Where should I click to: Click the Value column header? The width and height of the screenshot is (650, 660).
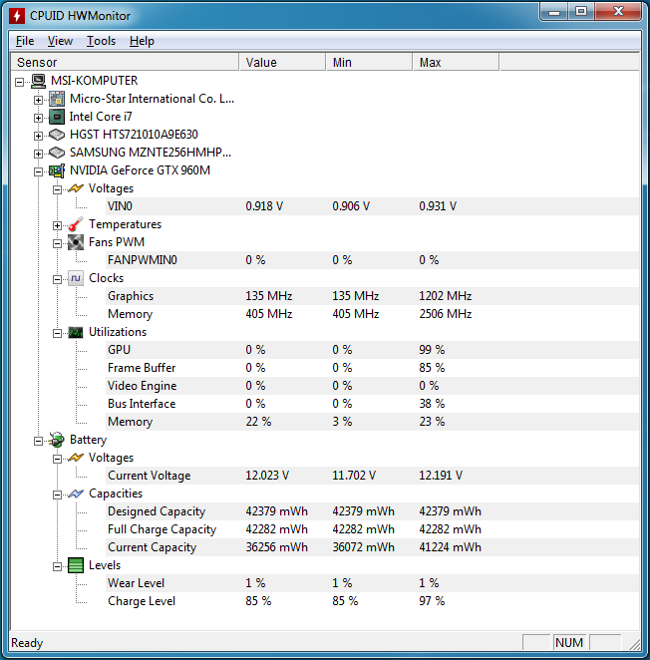283,62
